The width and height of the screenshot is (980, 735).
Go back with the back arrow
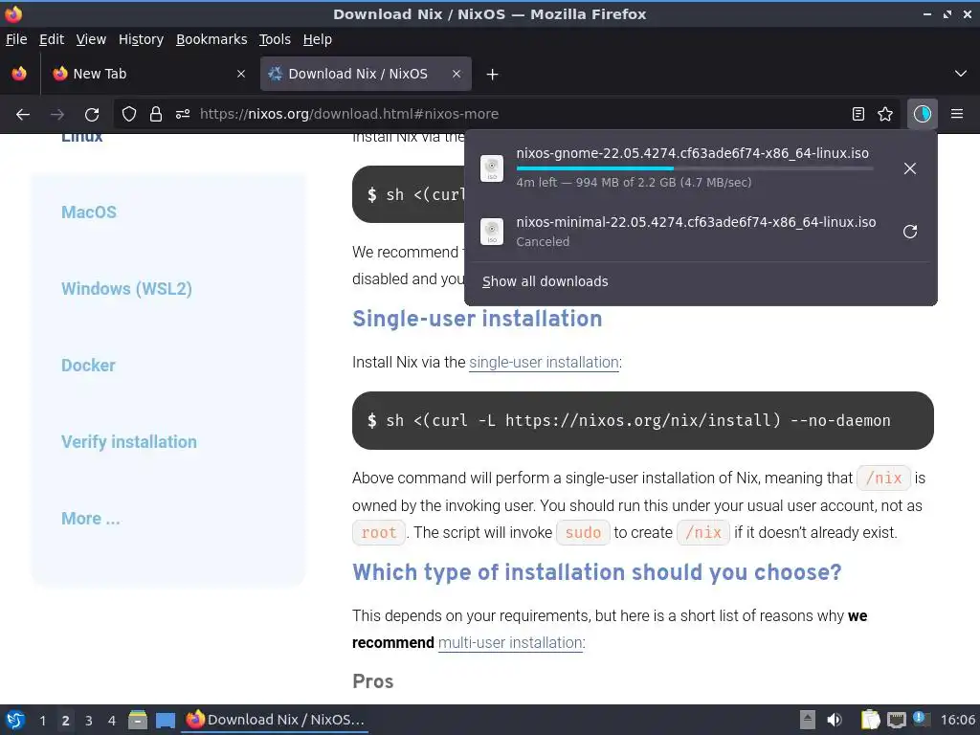point(23,114)
